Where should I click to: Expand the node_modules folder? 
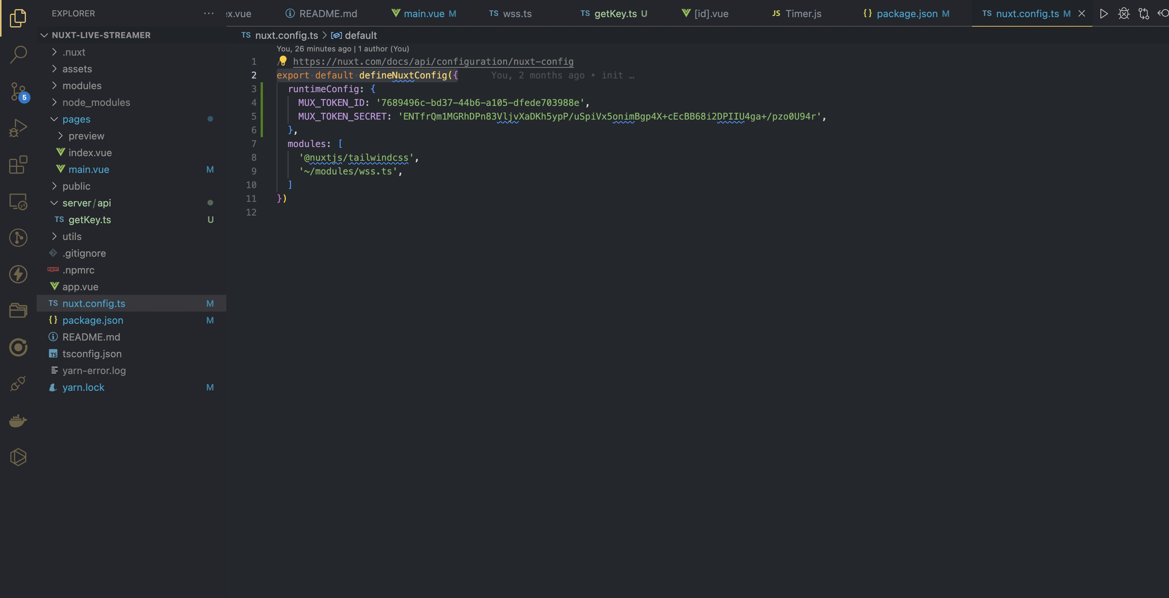click(x=131, y=102)
